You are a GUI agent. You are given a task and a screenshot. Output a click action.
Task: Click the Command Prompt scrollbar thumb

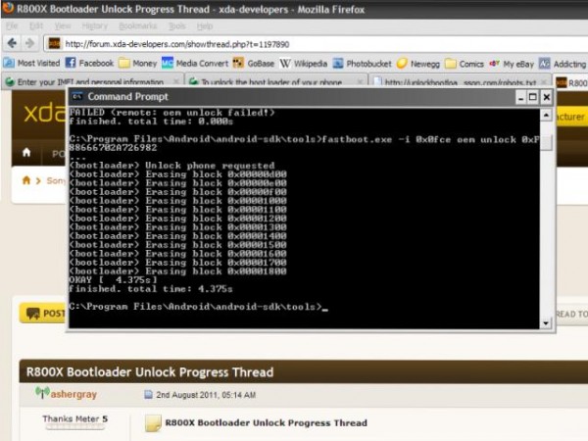coord(546,142)
